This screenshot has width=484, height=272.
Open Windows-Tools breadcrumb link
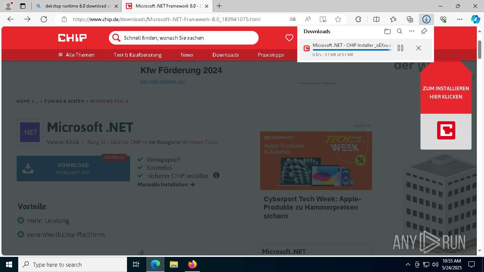109,101
